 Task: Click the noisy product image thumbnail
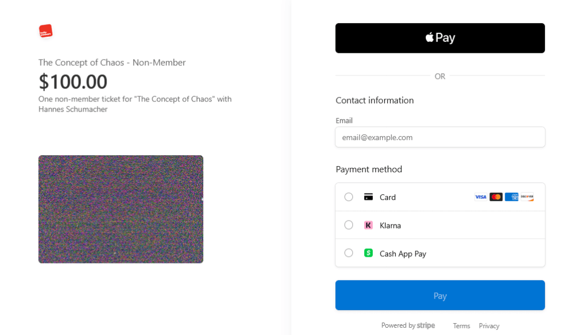121,209
